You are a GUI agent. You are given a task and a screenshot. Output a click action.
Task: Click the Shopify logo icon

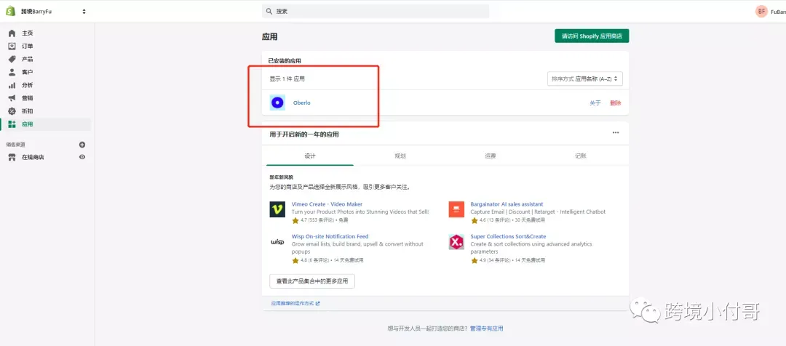[10, 11]
